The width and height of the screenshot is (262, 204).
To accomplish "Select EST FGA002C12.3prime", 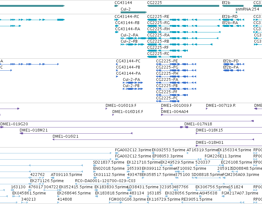I will (133, 150).
